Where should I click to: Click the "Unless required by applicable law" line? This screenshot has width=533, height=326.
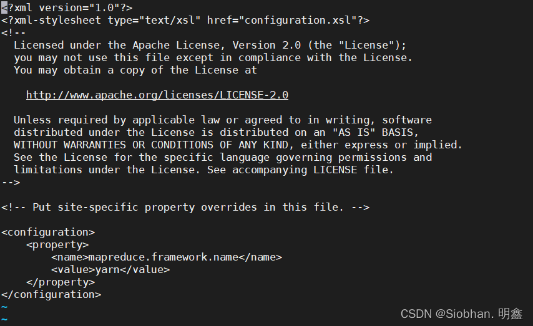point(222,120)
